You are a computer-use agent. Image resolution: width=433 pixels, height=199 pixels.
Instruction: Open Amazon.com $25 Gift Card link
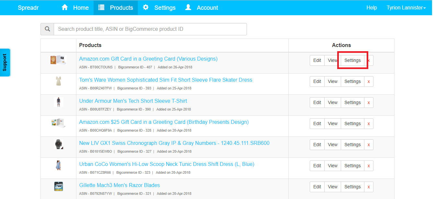[164, 122]
